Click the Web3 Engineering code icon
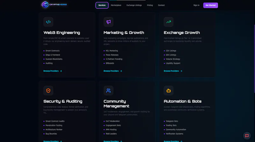The width and height of the screenshot is (255, 142). [48, 22]
